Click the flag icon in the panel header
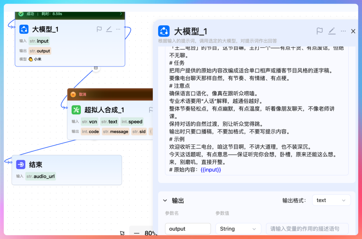The width and height of the screenshot is (362, 239). coord(320,31)
